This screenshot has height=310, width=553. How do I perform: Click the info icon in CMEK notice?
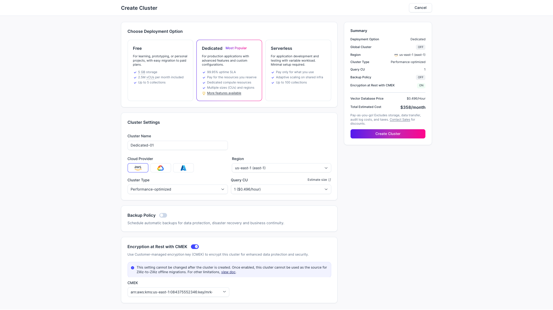click(x=132, y=268)
